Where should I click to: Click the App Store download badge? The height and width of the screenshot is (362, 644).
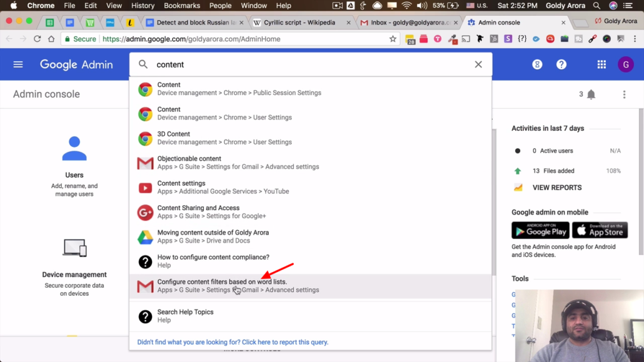tap(600, 230)
